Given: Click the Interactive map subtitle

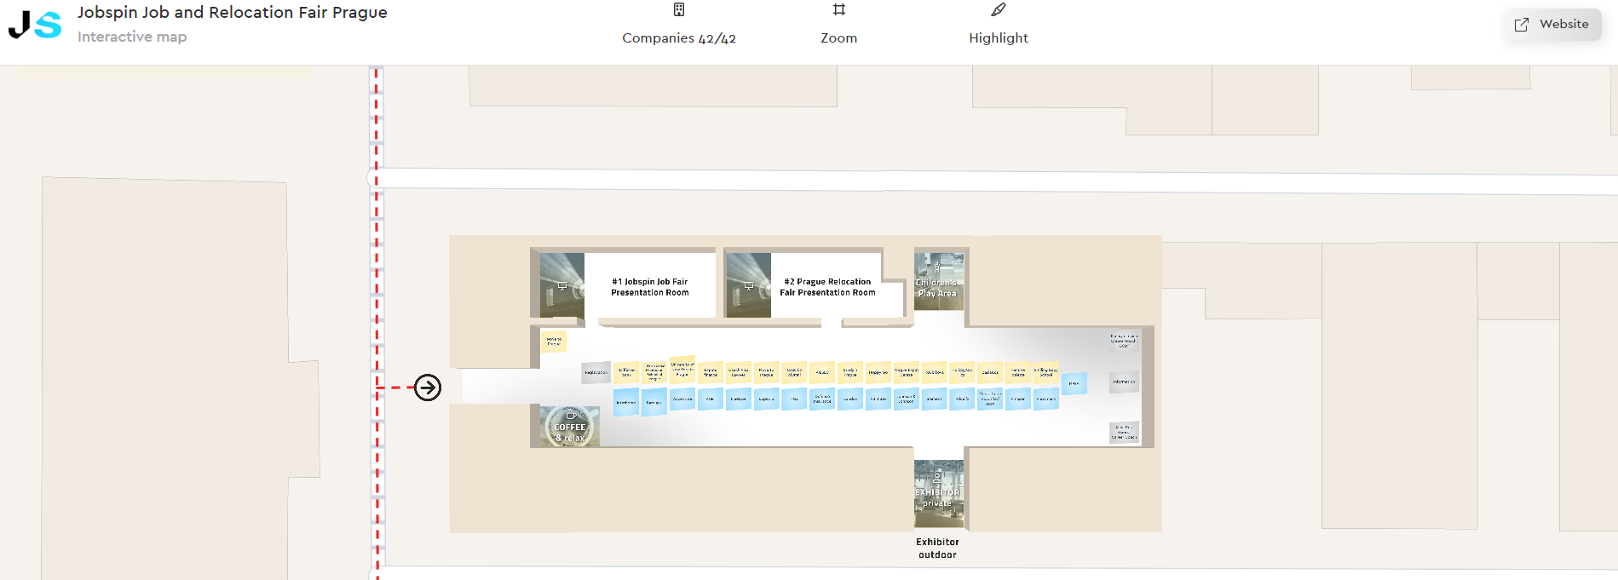Looking at the screenshot, I should [132, 37].
